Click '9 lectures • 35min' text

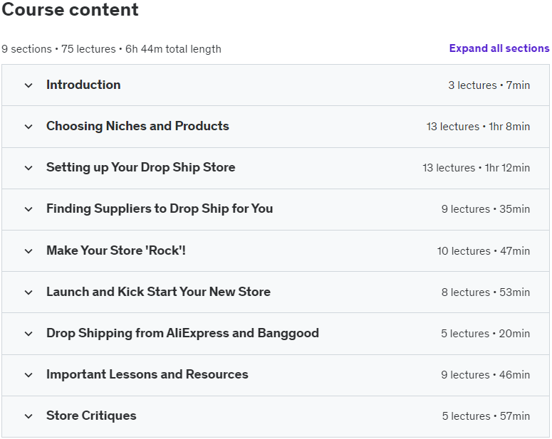[x=486, y=209]
